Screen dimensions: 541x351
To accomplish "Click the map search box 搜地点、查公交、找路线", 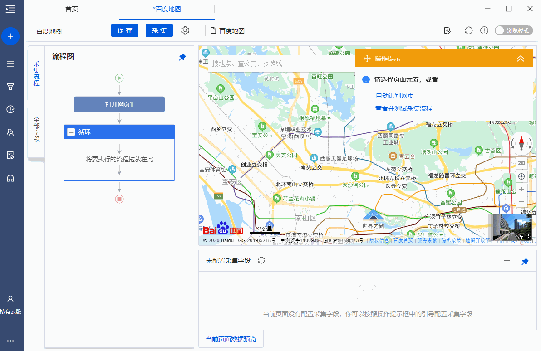I will [x=281, y=63].
